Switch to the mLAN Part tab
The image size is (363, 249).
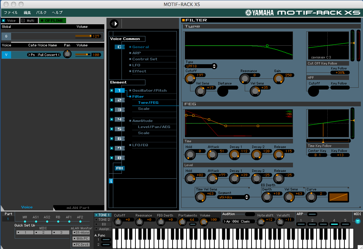tap(78, 208)
